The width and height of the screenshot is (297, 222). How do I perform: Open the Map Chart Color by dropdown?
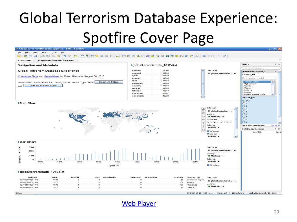click(214, 127)
